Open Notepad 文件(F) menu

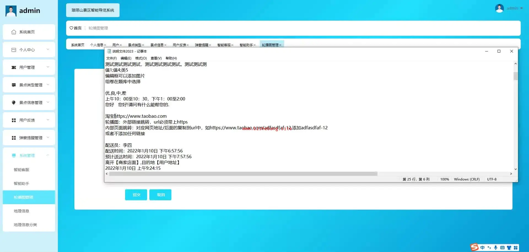pos(112,58)
